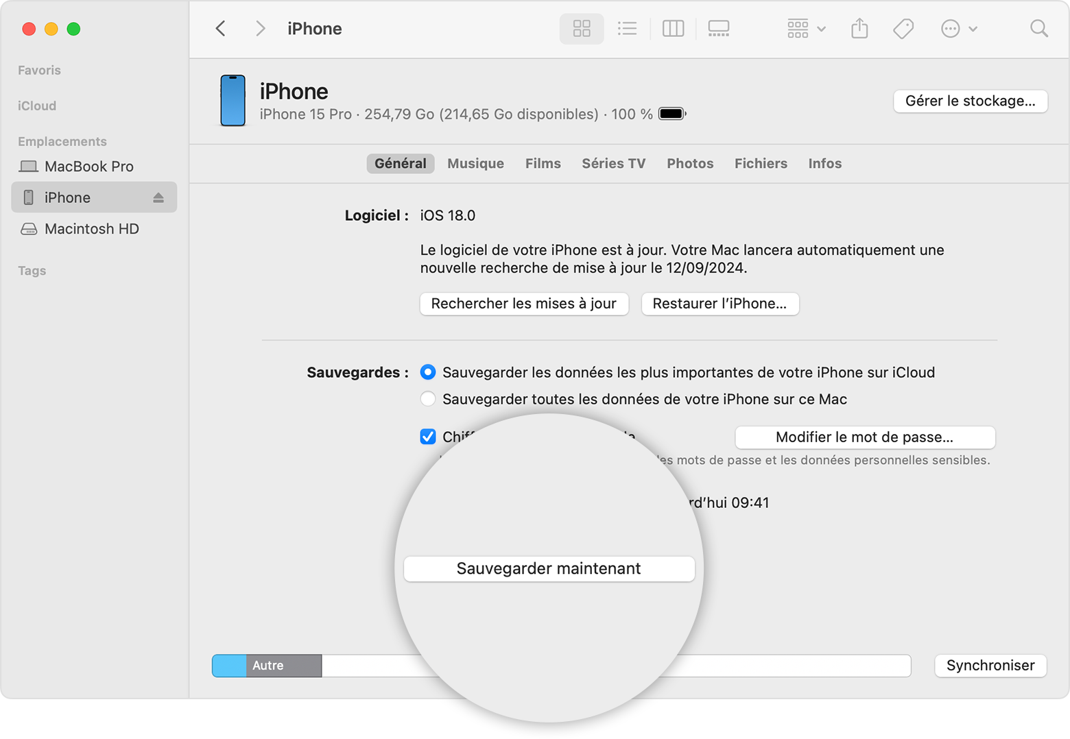1070x739 pixels.
Task: Switch to gallery view
Action: click(x=718, y=29)
